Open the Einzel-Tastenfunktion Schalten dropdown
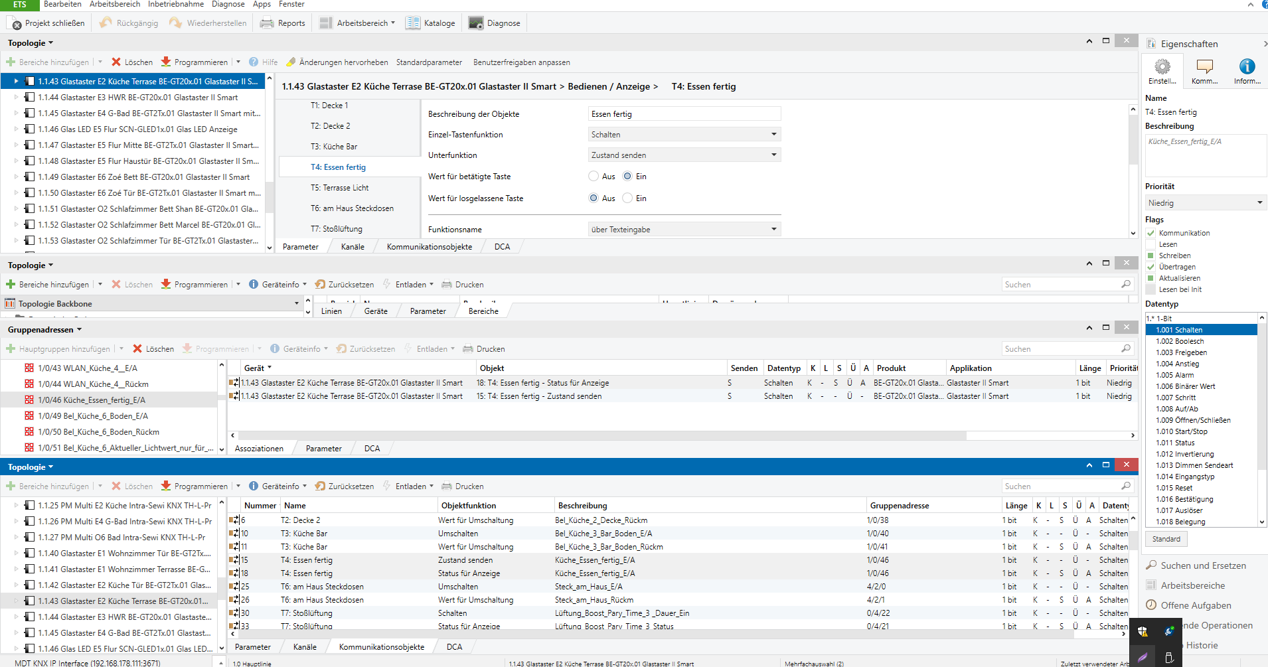The width and height of the screenshot is (1268, 667). point(684,134)
